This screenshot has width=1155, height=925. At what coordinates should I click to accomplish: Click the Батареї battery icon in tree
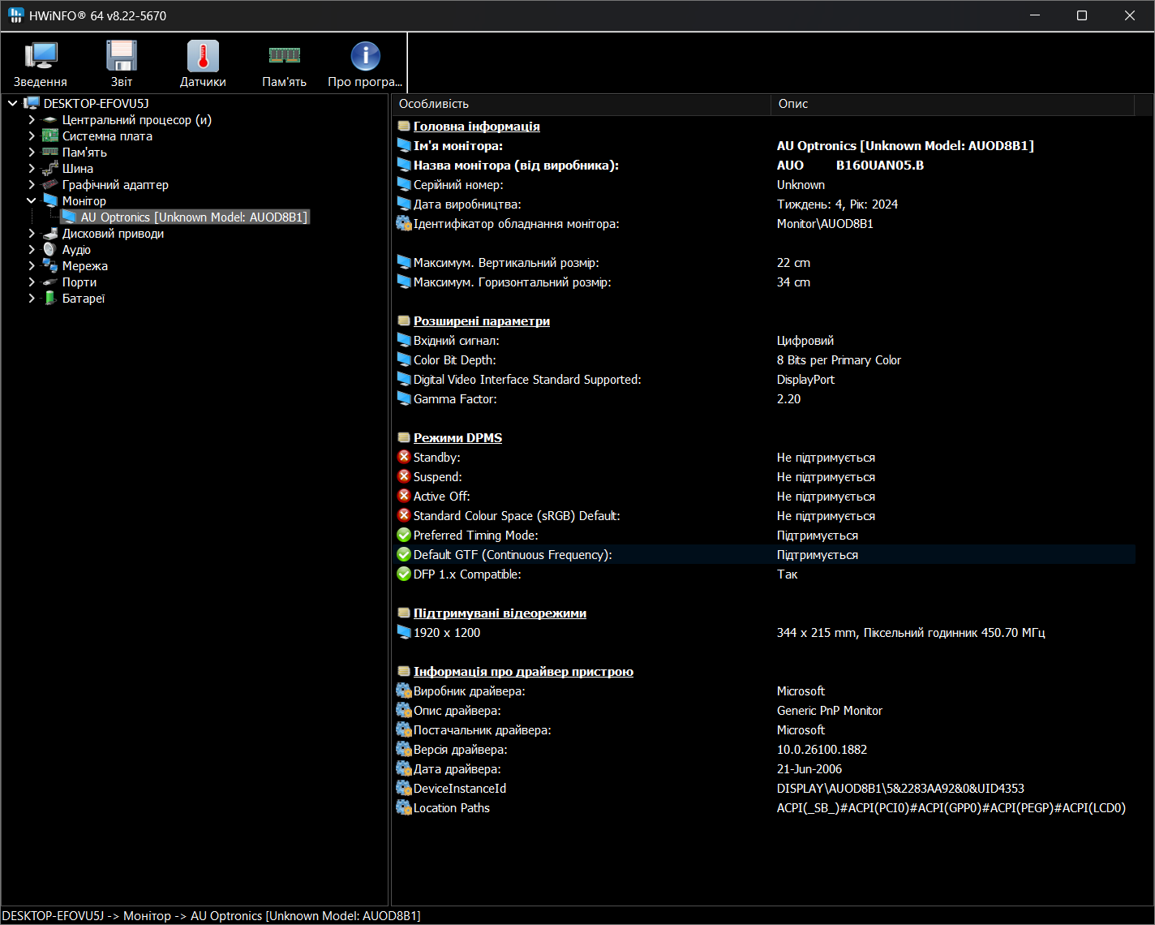50,299
